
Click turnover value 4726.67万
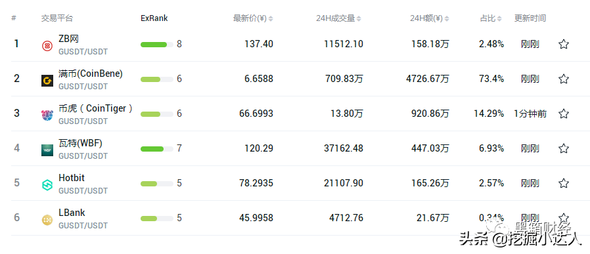[x=428, y=79]
